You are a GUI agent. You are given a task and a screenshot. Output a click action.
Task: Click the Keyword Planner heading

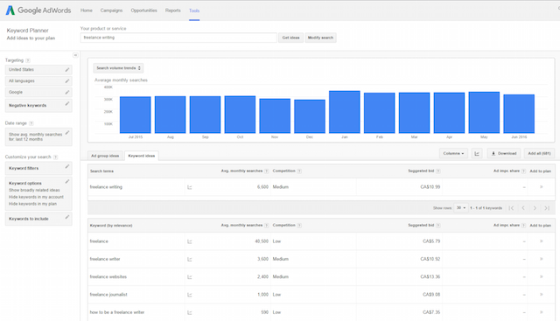click(27, 31)
